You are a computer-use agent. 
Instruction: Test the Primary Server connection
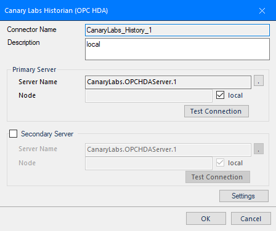[216, 111]
